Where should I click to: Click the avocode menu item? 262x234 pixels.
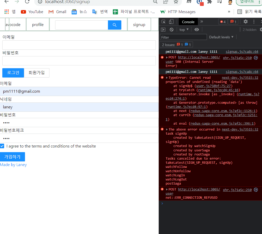[x=13, y=24]
